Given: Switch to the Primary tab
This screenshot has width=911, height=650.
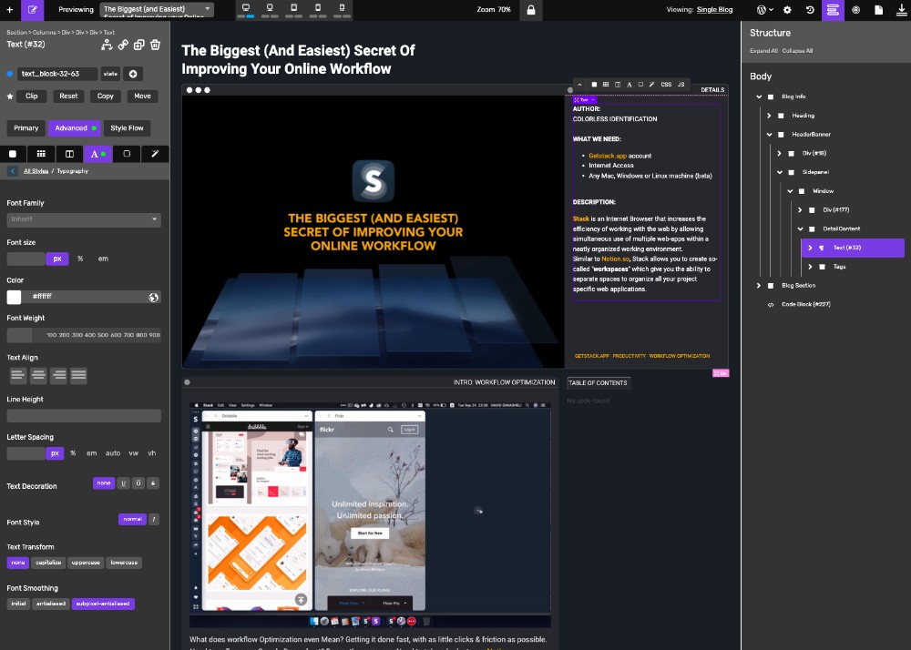Looking at the screenshot, I should tap(26, 128).
